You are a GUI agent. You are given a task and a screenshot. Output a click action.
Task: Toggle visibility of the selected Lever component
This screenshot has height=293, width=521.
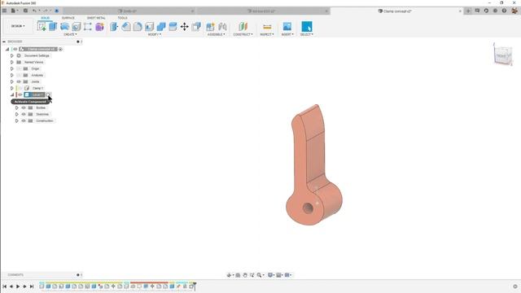click(x=20, y=94)
